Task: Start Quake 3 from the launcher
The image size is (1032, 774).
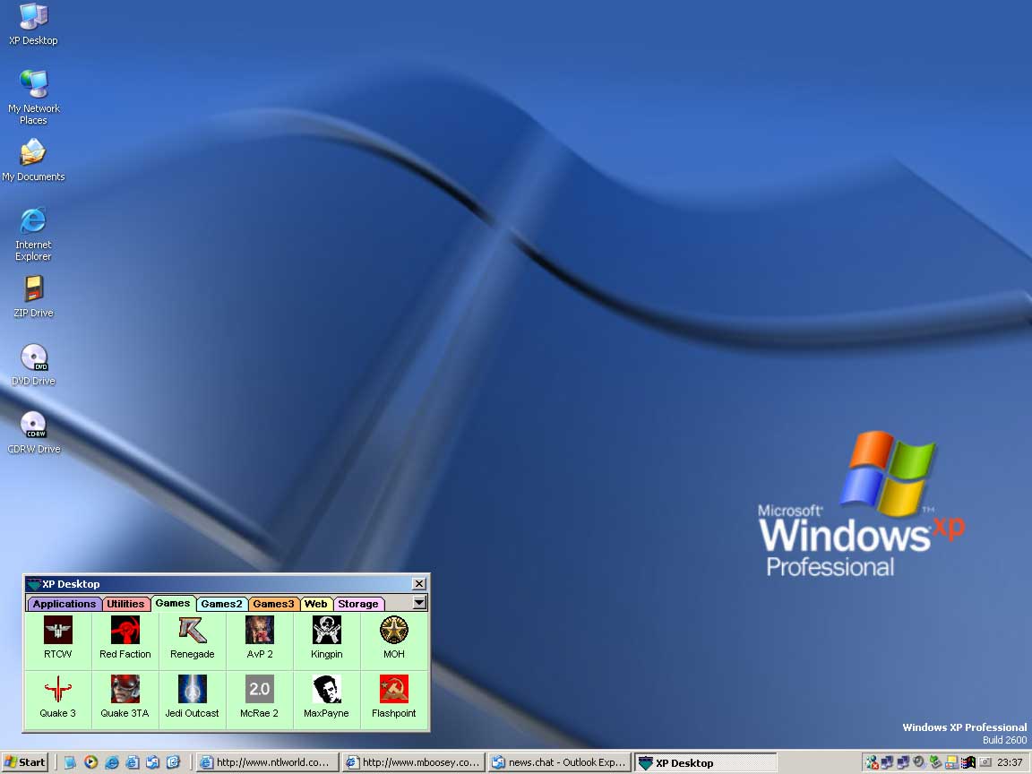Action: (x=58, y=690)
